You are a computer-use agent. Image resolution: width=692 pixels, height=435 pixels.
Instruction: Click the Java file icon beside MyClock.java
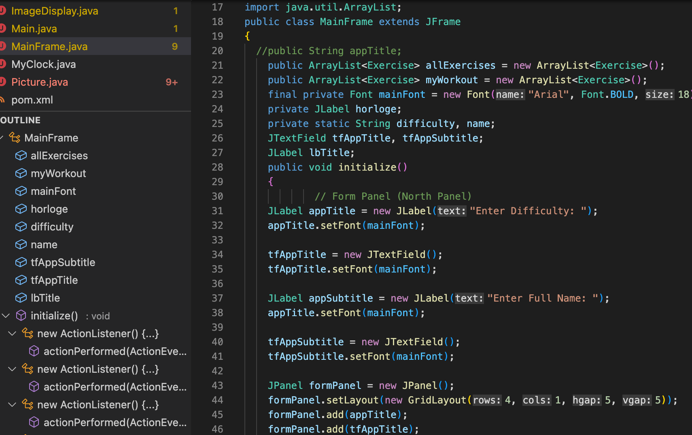tap(3, 64)
